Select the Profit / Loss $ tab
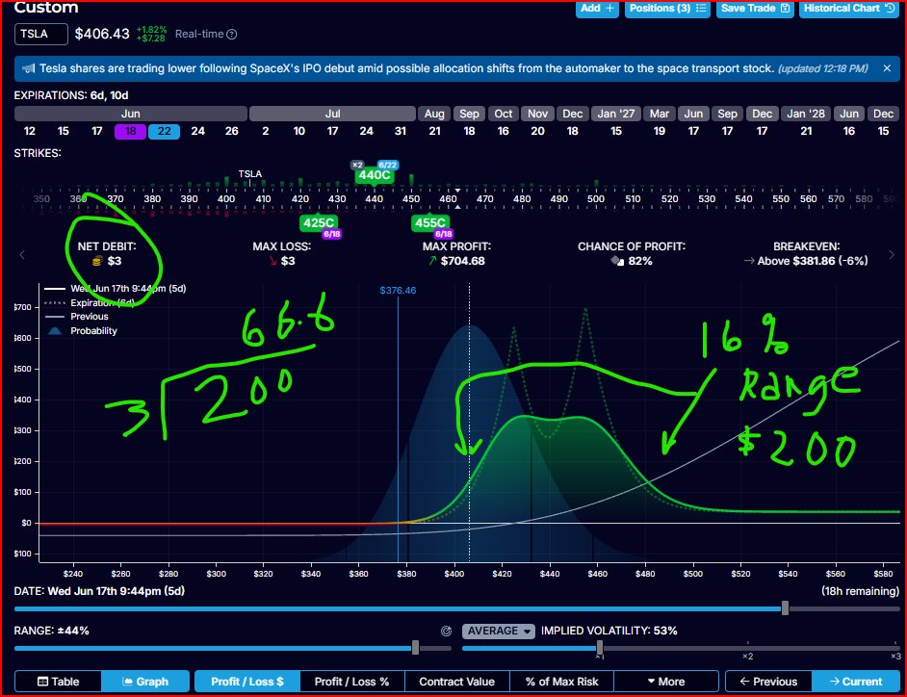 tap(247, 682)
